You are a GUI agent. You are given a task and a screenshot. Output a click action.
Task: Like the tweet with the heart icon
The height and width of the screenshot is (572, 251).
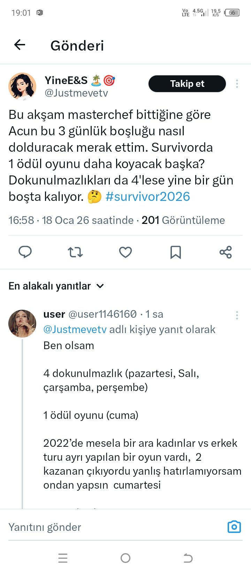125,252
